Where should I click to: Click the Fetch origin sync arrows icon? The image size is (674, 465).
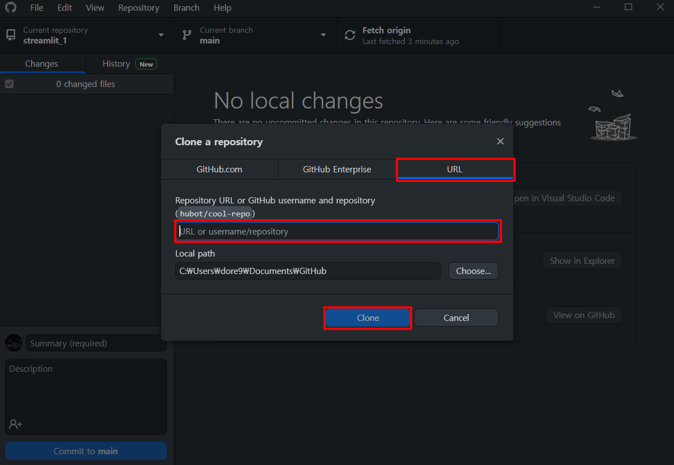tap(350, 35)
